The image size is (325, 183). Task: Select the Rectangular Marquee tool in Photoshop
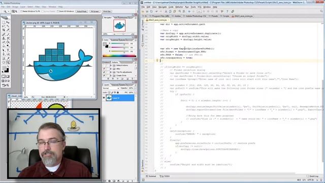[4, 22]
